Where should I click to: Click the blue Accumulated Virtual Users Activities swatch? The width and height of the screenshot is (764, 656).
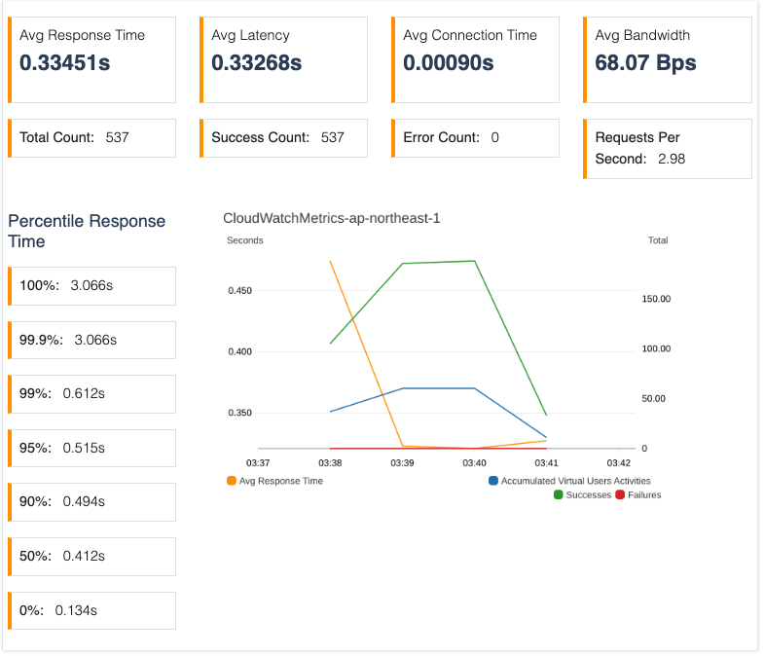(x=493, y=481)
